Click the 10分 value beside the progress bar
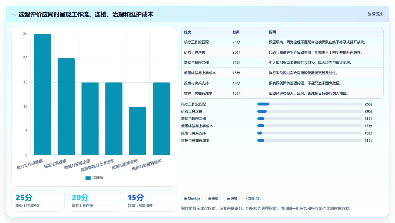 point(369,133)
